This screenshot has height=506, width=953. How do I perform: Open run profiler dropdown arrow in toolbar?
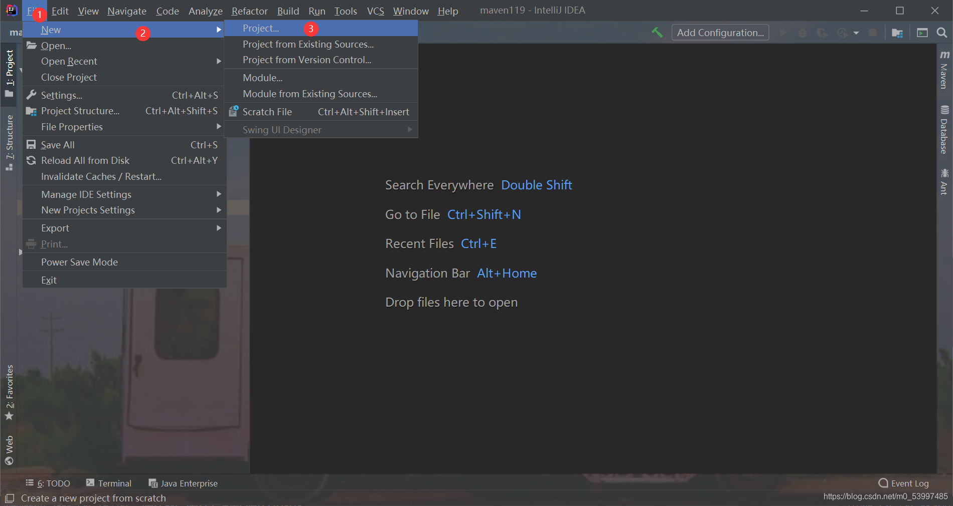click(x=856, y=33)
